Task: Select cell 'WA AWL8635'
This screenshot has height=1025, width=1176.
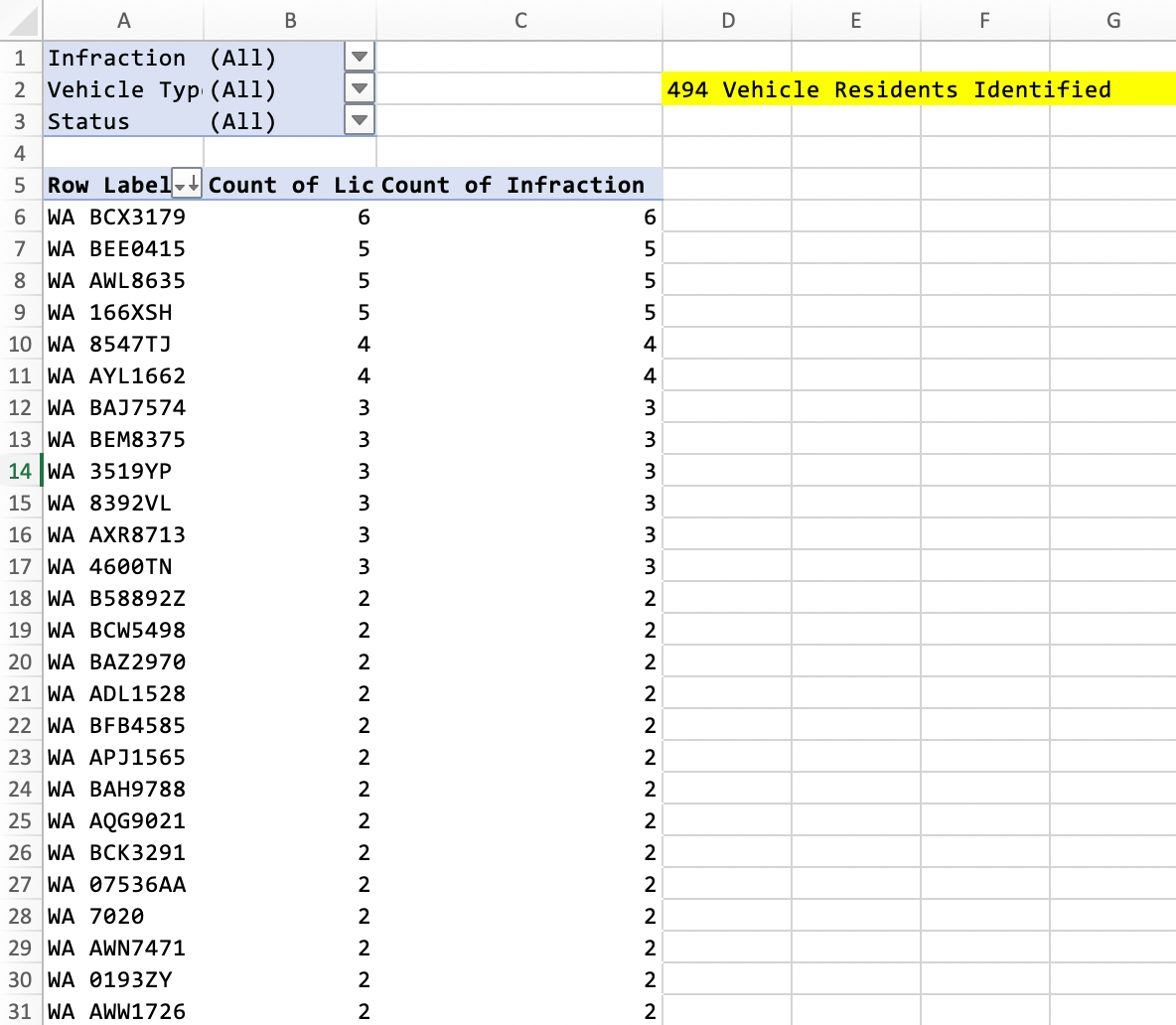Action: pyautogui.click(x=124, y=280)
